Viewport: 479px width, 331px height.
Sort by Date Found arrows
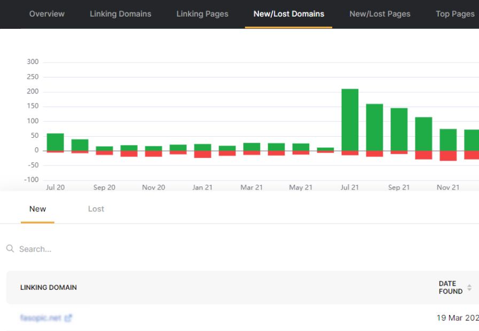pos(469,287)
